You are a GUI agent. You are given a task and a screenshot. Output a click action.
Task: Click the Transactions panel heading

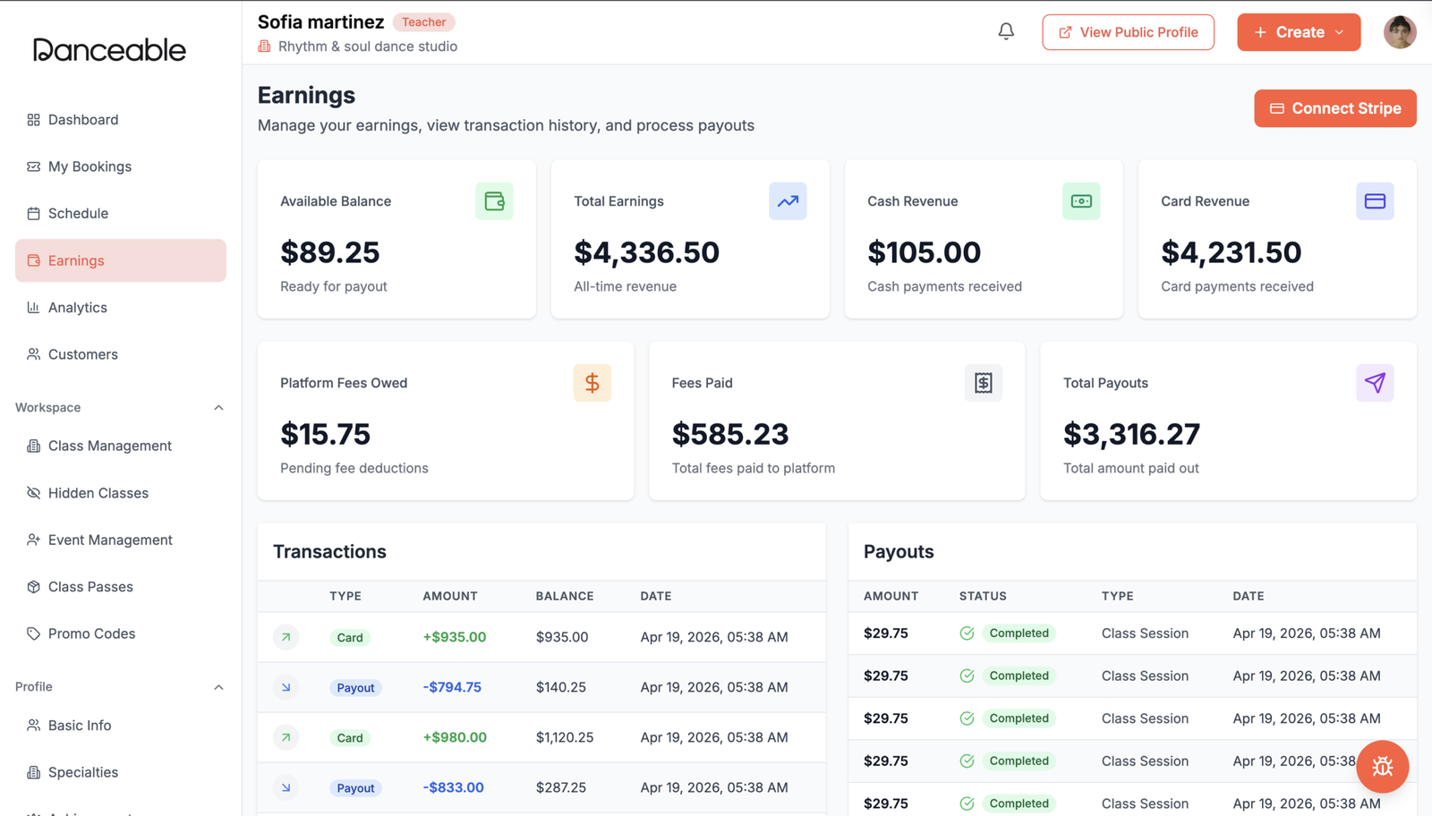(x=329, y=551)
